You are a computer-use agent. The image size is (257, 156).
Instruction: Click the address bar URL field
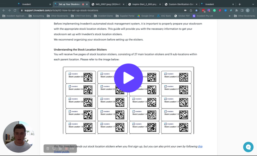click(102, 10)
